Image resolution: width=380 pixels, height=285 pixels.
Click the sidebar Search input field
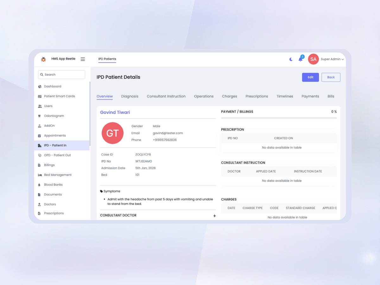[x=62, y=75]
